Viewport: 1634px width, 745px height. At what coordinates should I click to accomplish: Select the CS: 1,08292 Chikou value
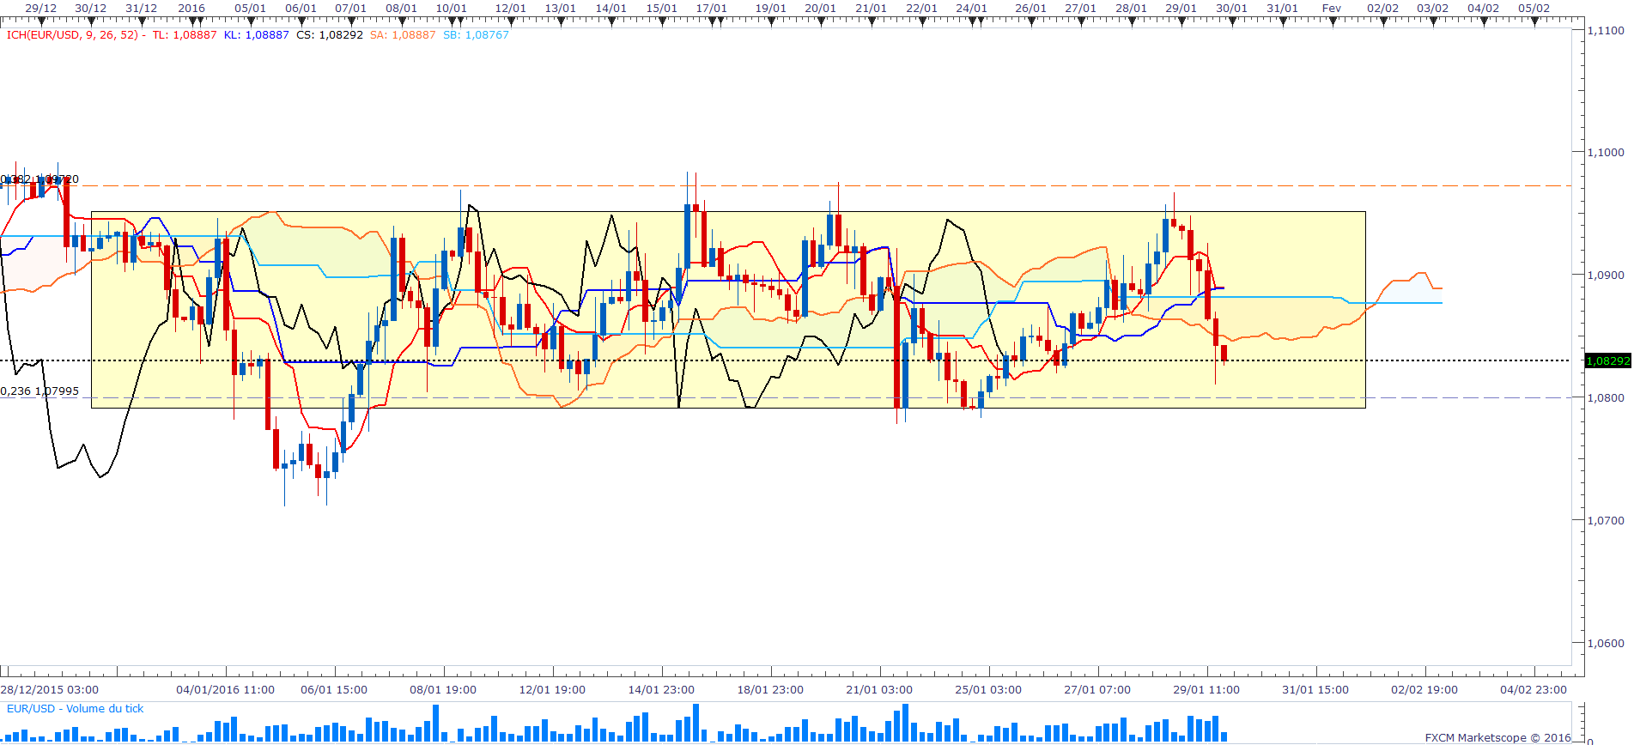tap(329, 35)
